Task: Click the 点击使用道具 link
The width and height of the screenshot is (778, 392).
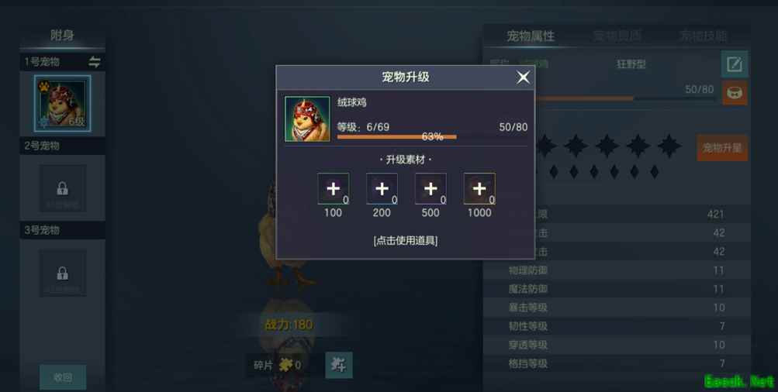Action: click(x=406, y=241)
